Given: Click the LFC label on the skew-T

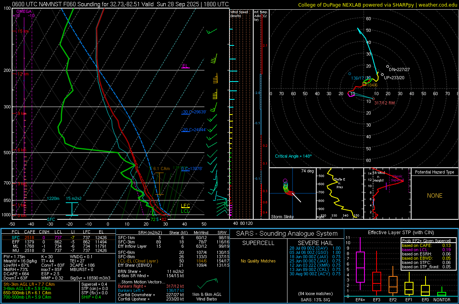Looking at the screenshot, I should coord(185,205).
